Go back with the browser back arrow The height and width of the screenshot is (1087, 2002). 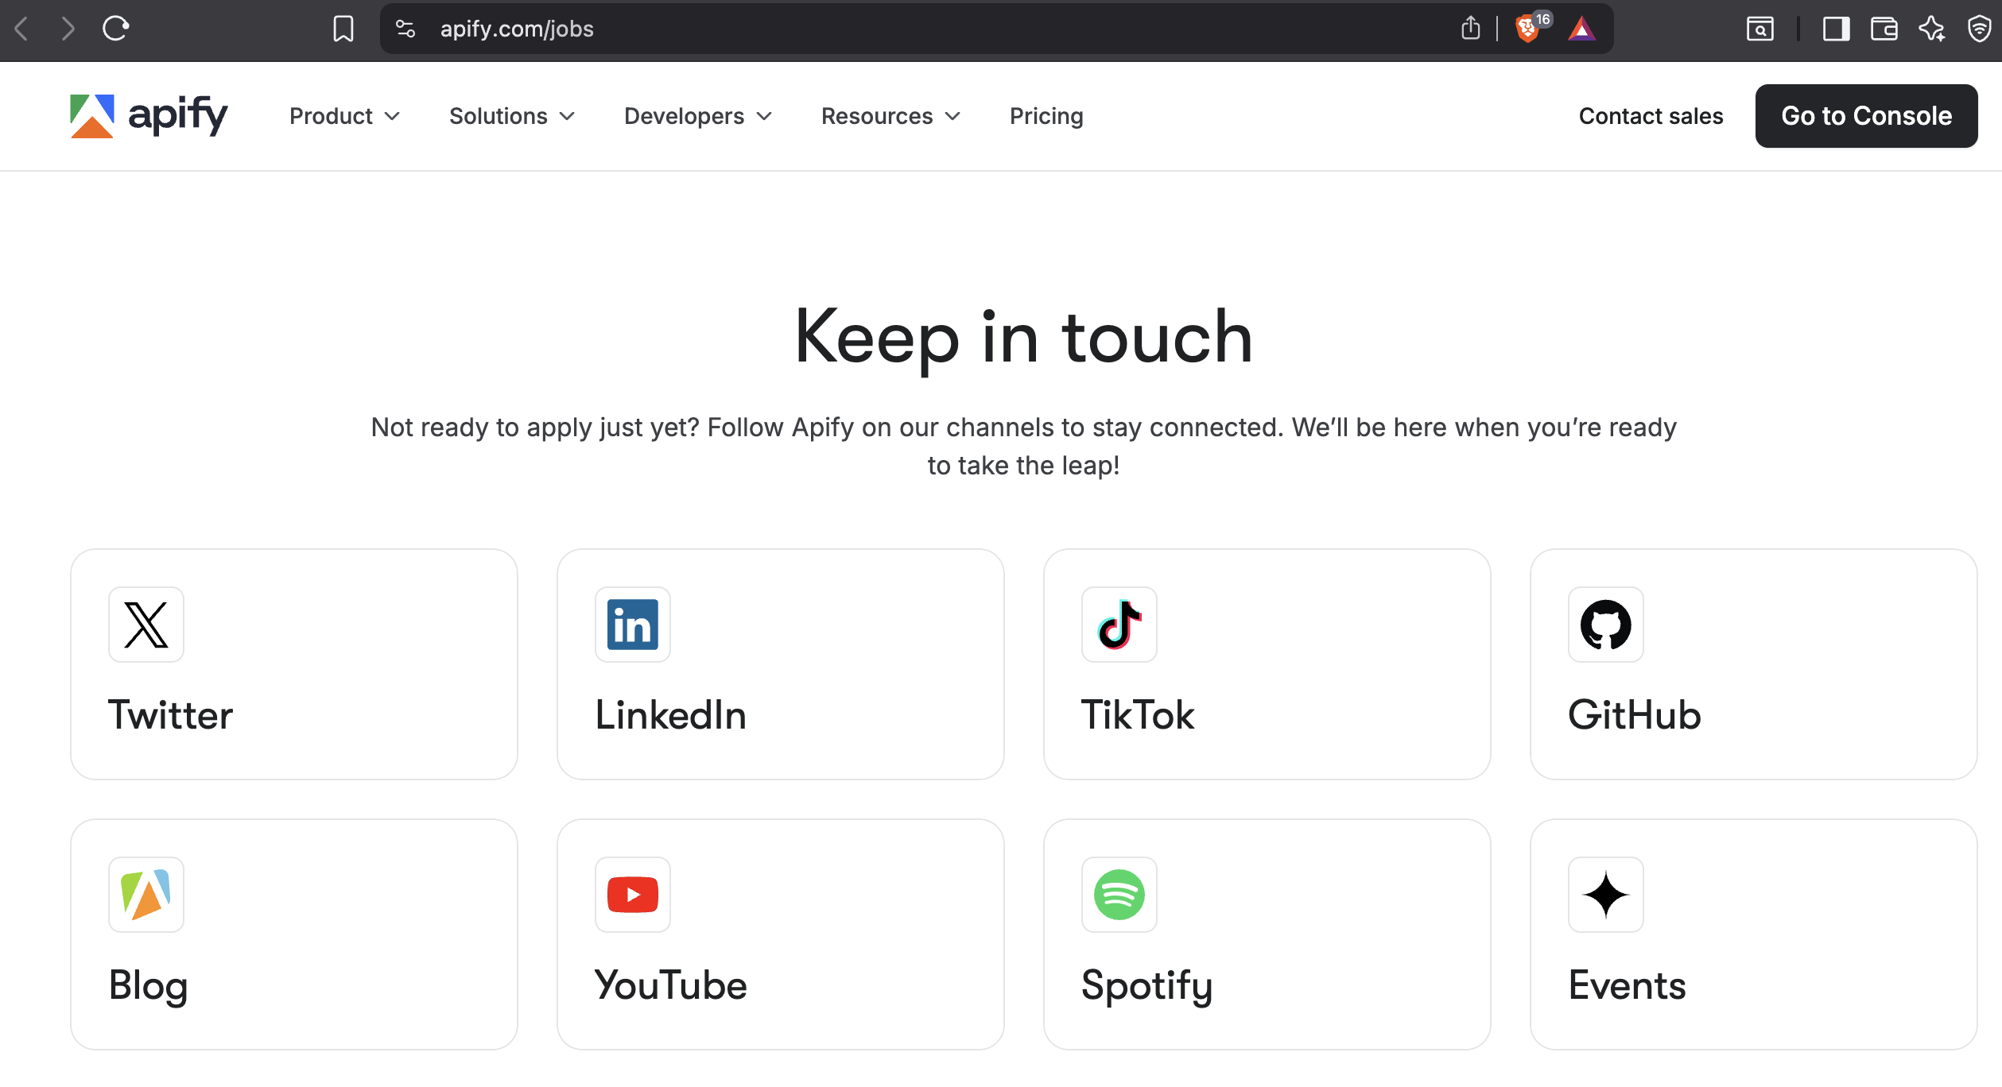click(22, 29)
